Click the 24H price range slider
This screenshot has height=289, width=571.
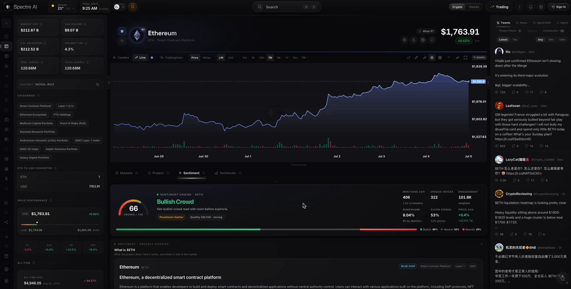pos(60,224)
